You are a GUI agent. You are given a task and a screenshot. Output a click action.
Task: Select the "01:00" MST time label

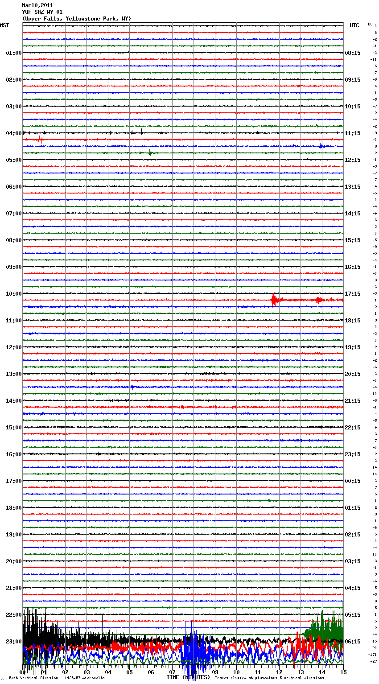(14, 53)
